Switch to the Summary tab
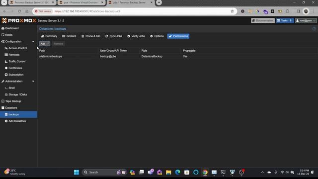 tap(49, 36)
